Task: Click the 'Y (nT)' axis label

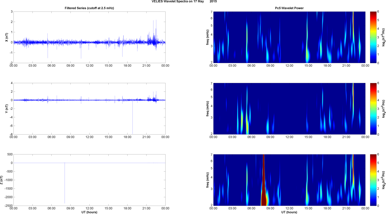Action: coord(7,109)
